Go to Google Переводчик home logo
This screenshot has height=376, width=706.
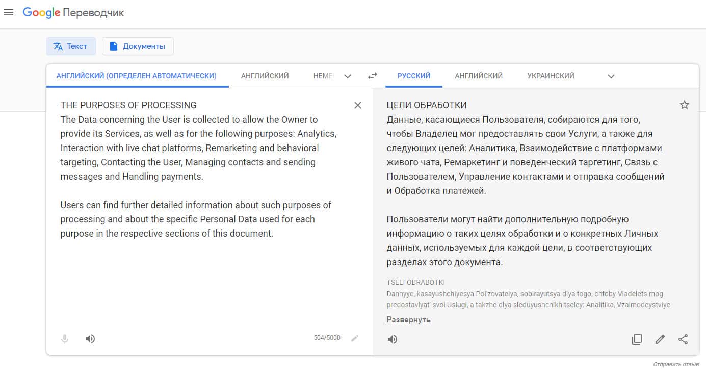click(x=73, y=13)
